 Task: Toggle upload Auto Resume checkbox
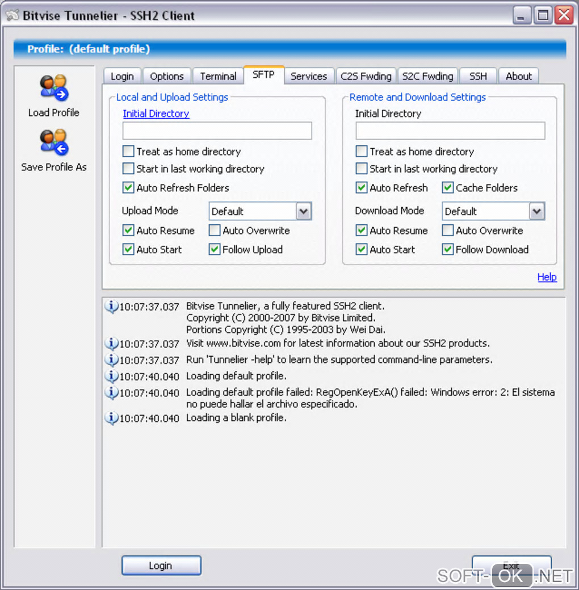128,230
